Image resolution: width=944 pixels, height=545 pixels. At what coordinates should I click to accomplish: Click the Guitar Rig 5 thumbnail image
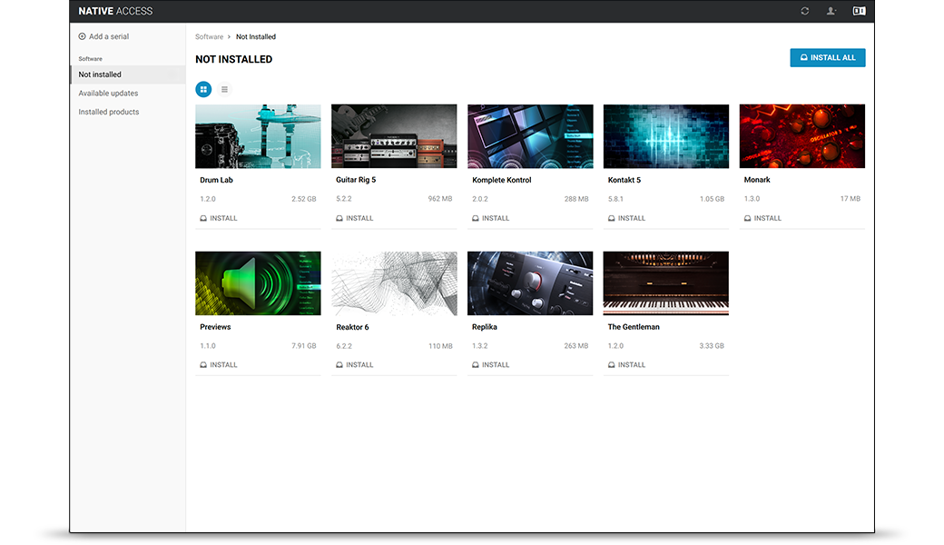pyautogui.click(x=394, y=136)
